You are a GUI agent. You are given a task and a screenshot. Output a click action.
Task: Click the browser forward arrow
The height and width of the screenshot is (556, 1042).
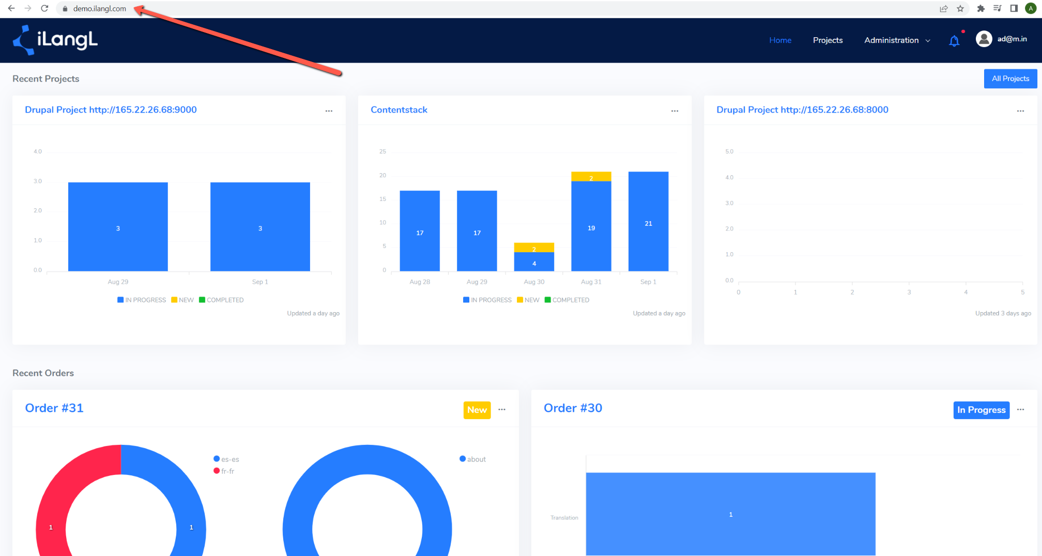point(28,8)
